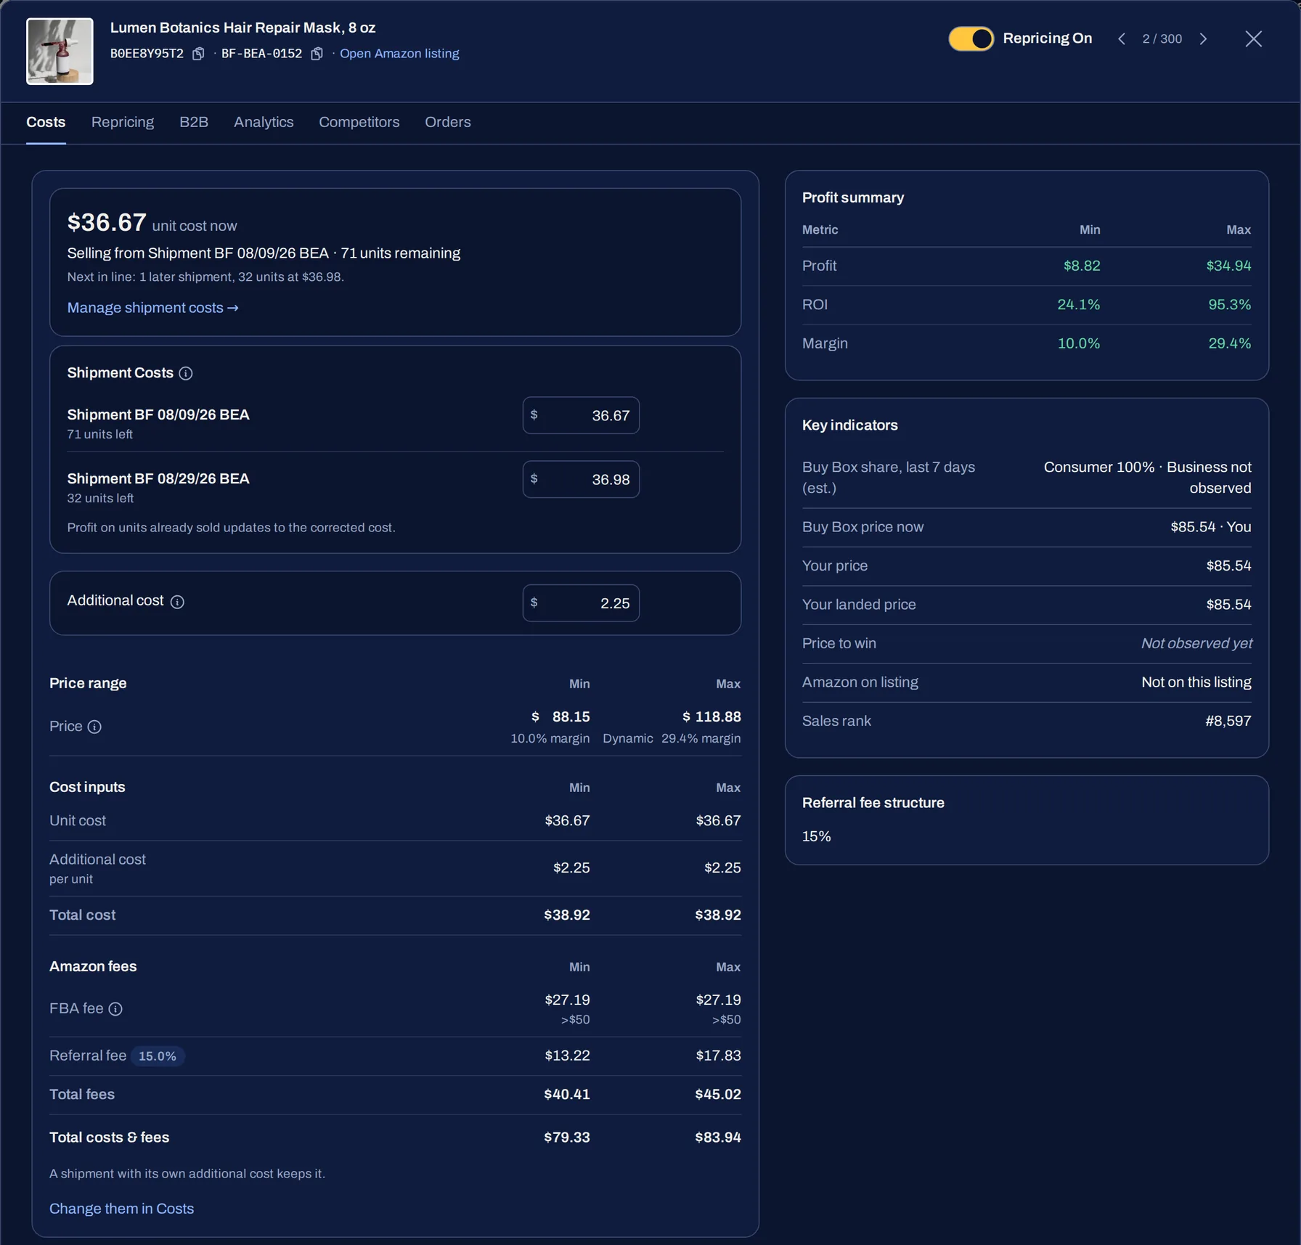This screenshot has width=1301, height=1245.
Task: Click the max Total fees $45.02
Action: [x=718, y=1095]
